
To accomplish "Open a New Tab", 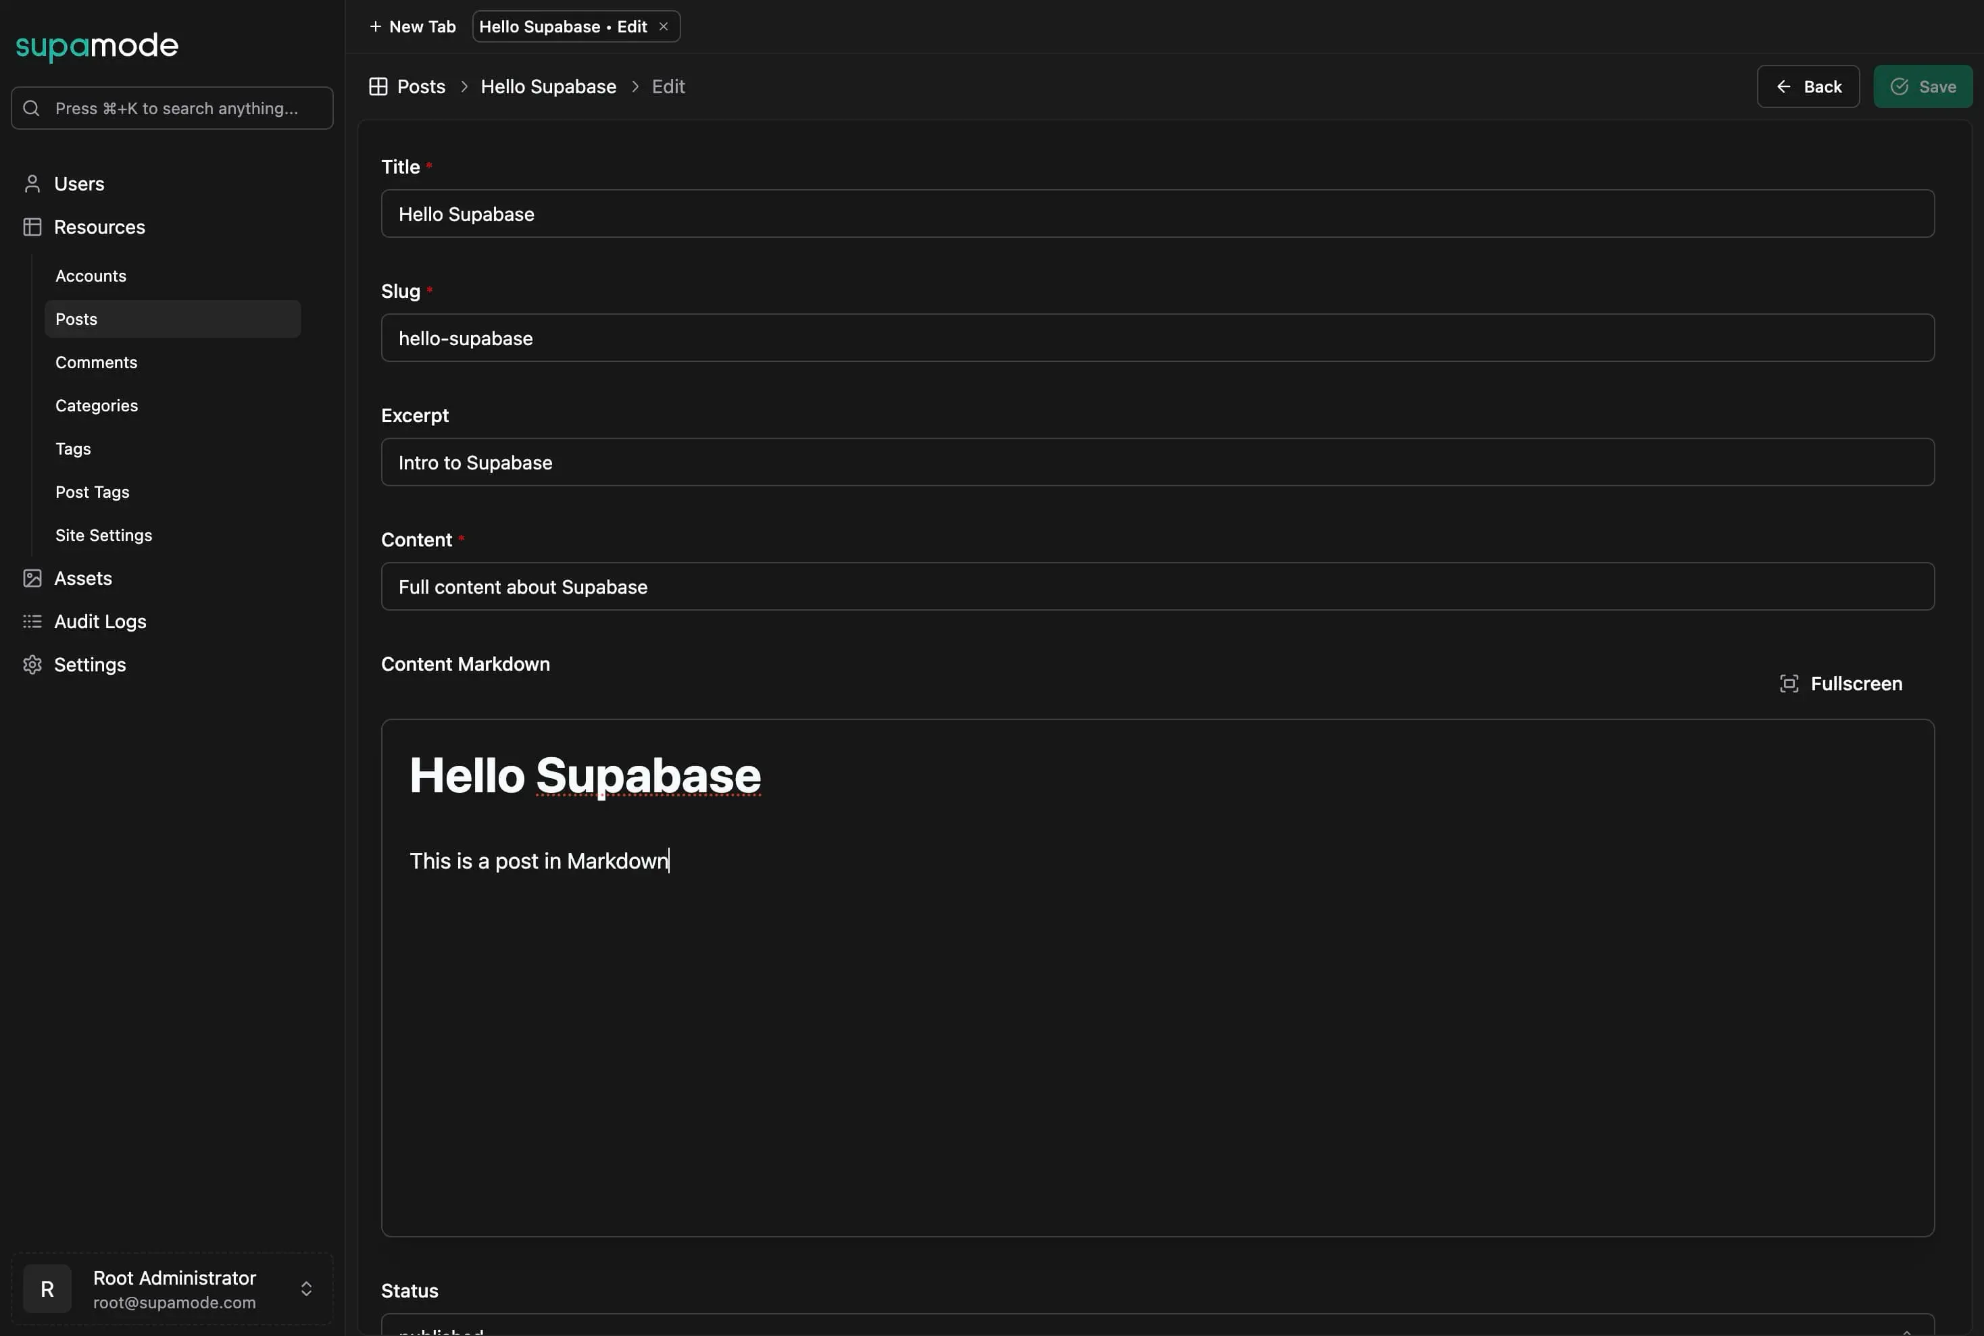I will pyautogui.click(x=412, y=26).
